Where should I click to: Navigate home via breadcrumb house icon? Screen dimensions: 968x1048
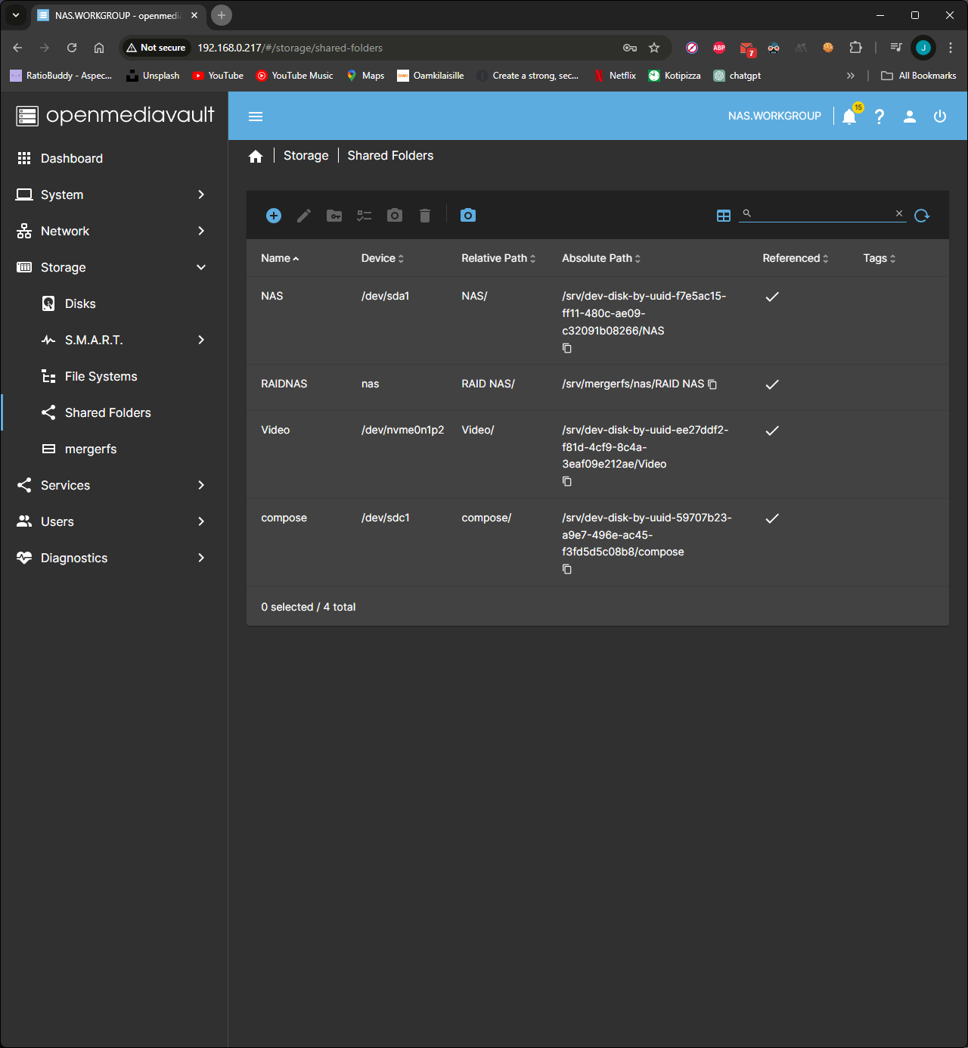pos(256,156)
